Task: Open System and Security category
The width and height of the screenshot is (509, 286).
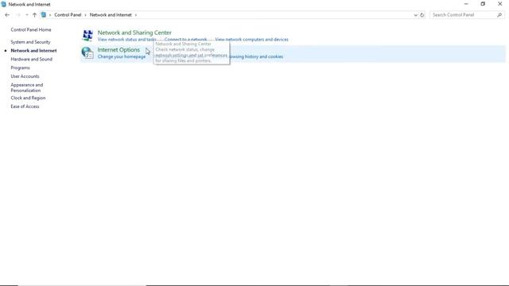Action: tap(30, 42)
